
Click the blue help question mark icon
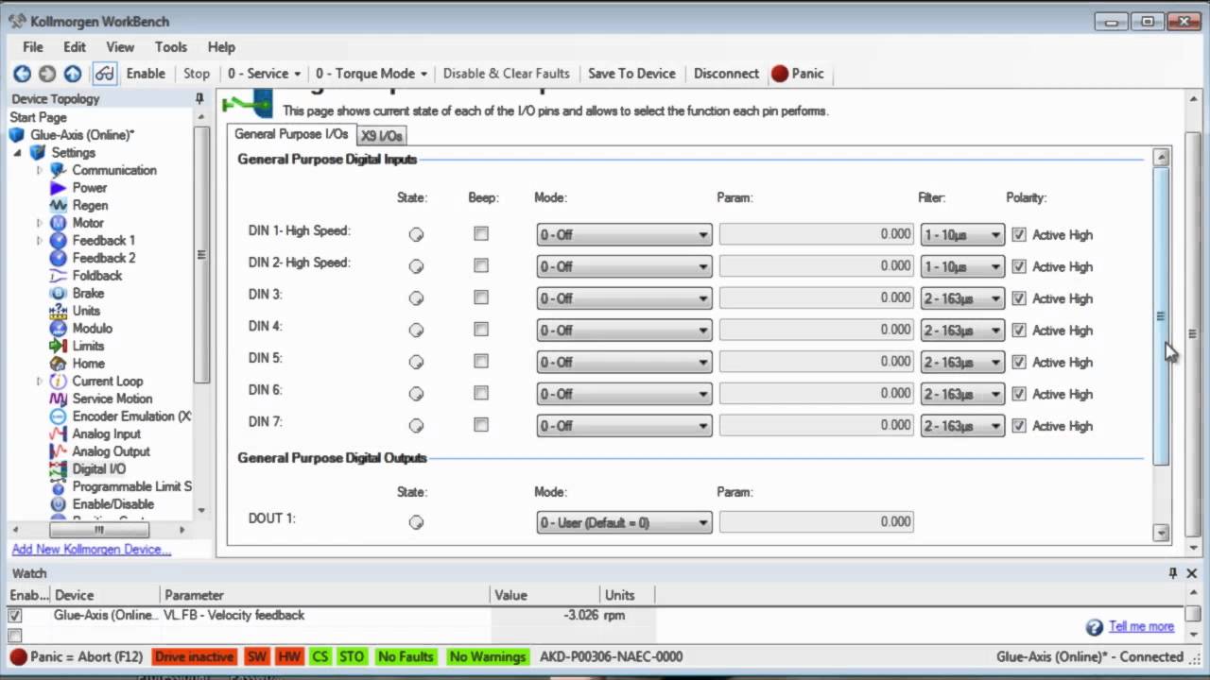pyautogui.click(x=1095, y=627)
